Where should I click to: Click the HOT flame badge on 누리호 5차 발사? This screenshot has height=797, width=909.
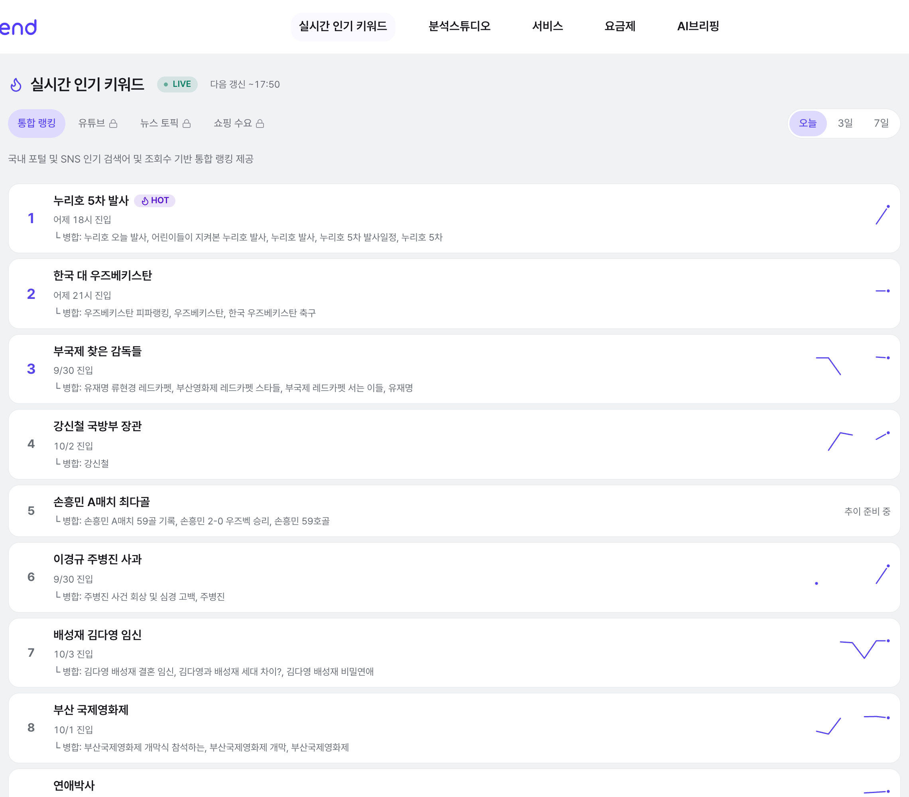(x=155, y=201)
